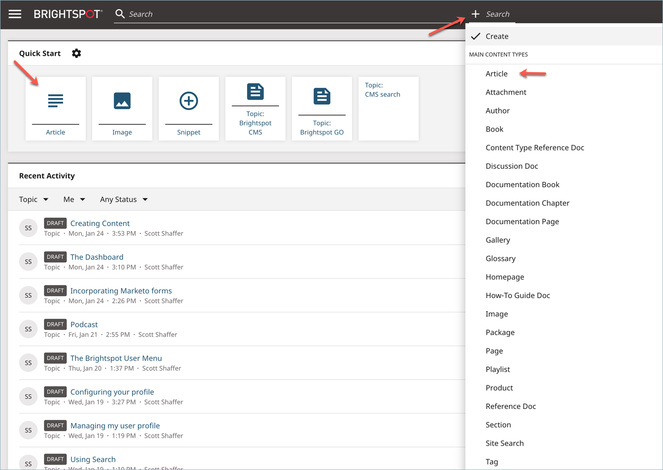Click the MAIN CONTENT TYPES header
Viewport: 663px width, 470px height.
498,55
